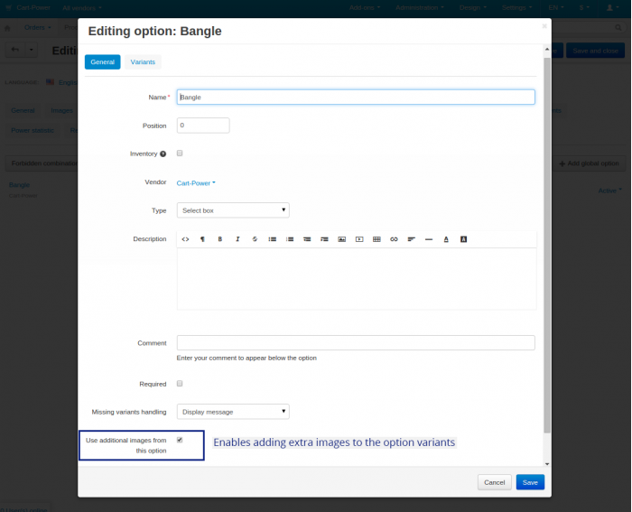Open Missing variants handling dropdown
The width and height of the screenshot is (632, 512).
(233, 412)
